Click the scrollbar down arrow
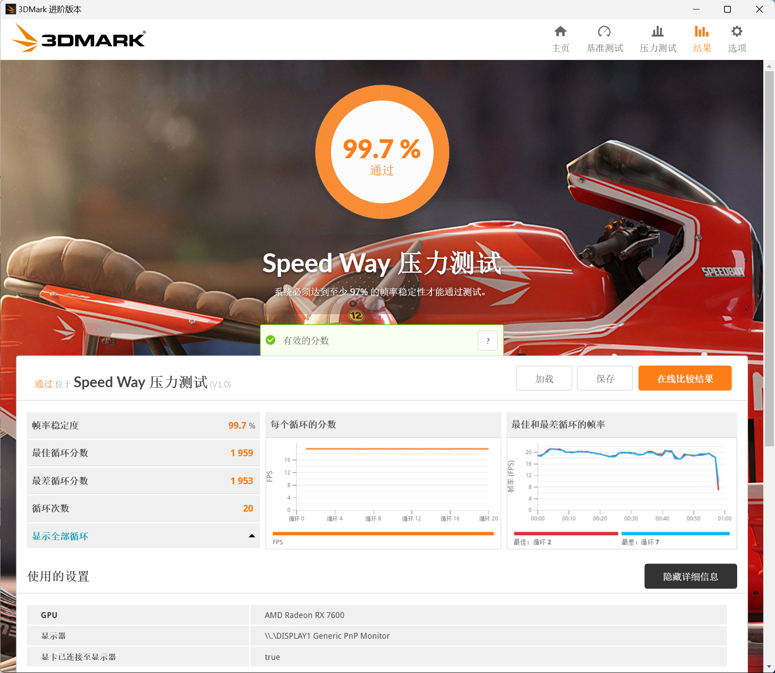 coord(769,667)
